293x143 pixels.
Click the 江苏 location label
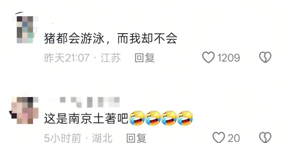pos(111,58)
